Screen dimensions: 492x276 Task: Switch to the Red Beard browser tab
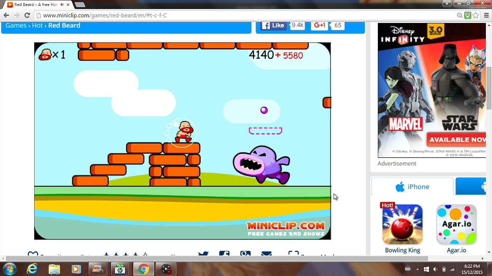35,5
